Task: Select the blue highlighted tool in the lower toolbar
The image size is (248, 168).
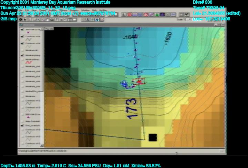Action: 97,20
